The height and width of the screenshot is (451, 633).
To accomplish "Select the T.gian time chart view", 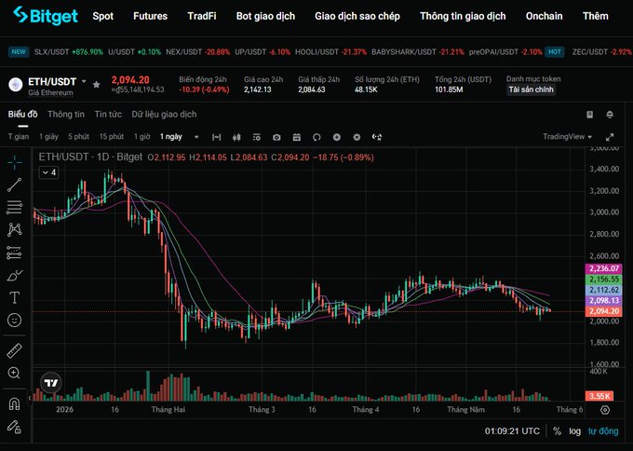I will (x=19, y=137).
